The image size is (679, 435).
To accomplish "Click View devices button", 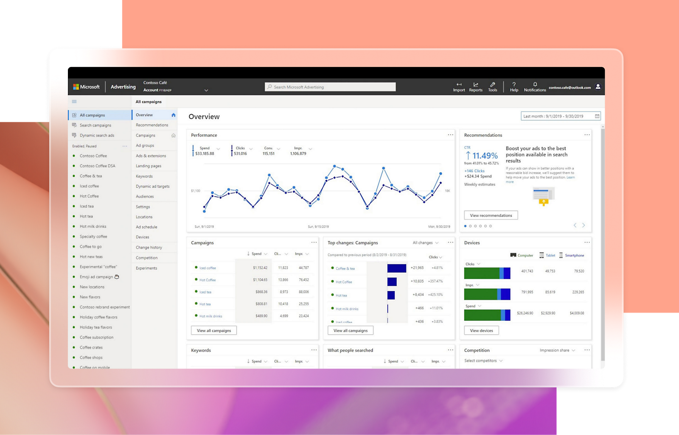I will (481, 330).
